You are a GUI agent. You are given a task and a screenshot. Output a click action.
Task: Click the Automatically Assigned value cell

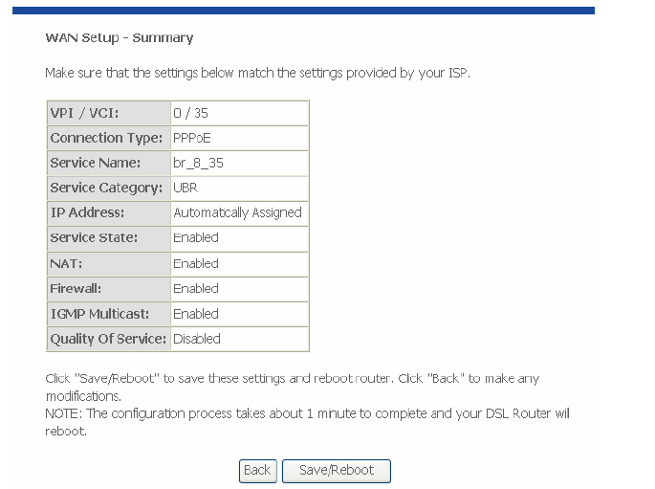tap(239, 212)
